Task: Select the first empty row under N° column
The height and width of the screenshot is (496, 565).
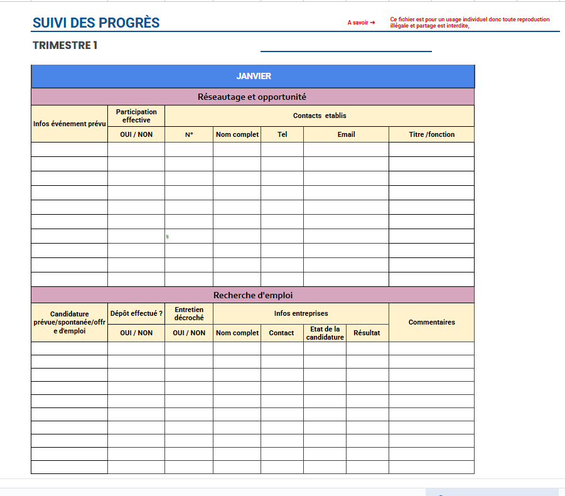Action: (x=188, y=149)
